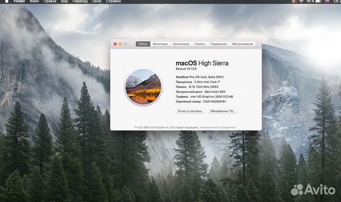Open the Окно menu

point(97,1)
